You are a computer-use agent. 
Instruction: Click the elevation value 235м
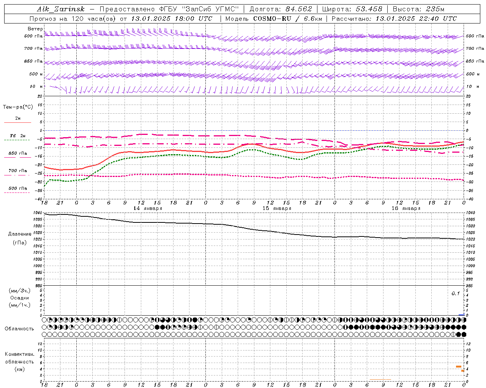[435, 9]
